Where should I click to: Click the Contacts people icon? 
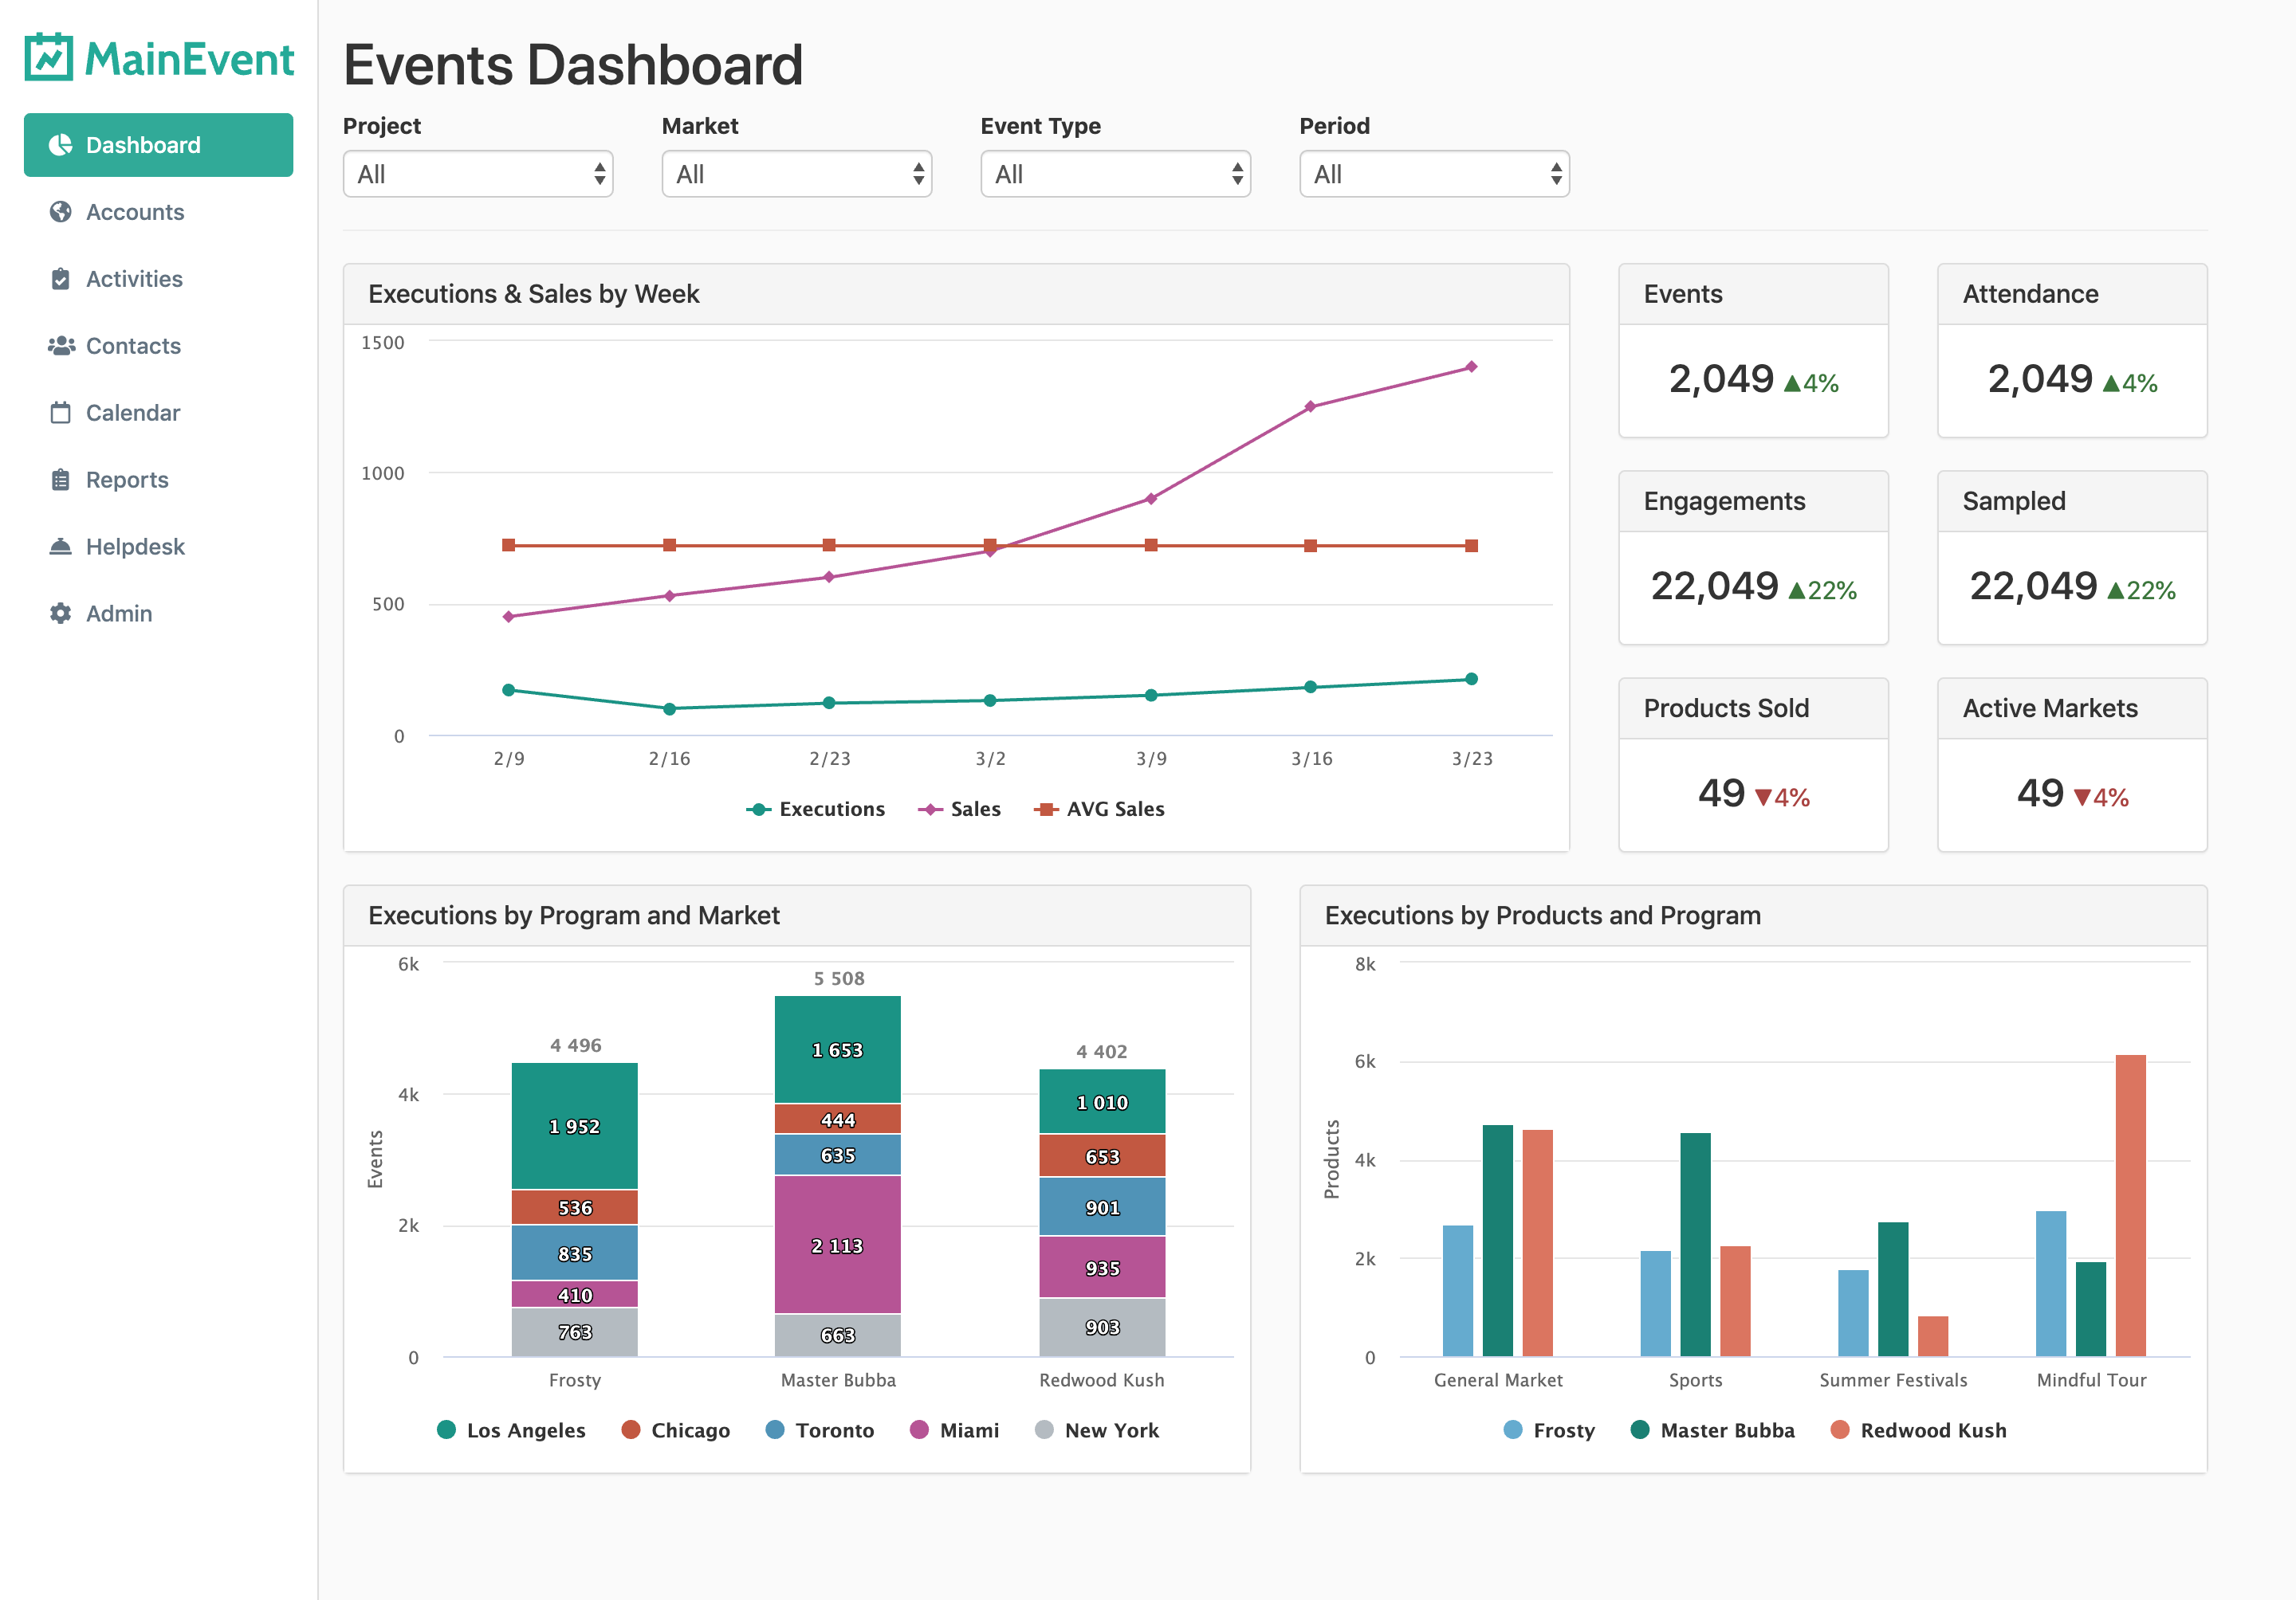click(60, 345)
